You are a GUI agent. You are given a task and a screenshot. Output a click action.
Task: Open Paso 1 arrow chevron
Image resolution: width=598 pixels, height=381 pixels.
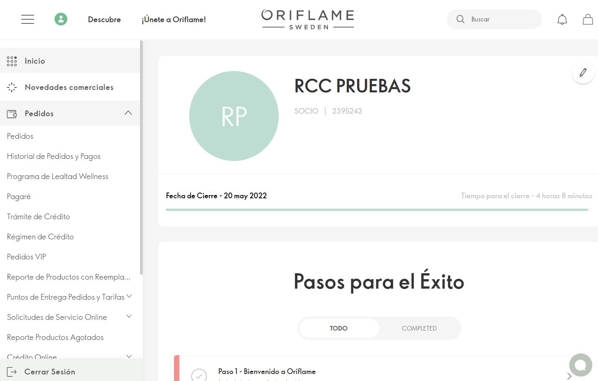569,376
